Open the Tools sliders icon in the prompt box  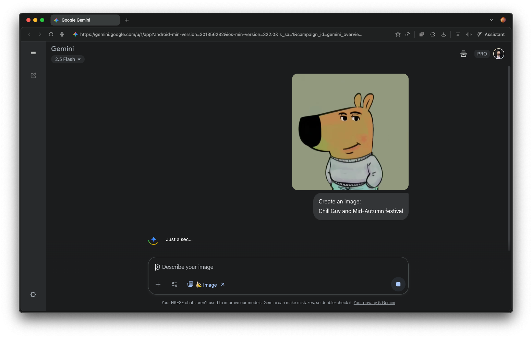pyautogui.click(x=174, y=284)
